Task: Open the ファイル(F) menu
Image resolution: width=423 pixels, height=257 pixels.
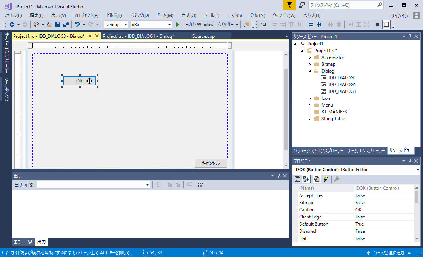Action: click(13, 15)
